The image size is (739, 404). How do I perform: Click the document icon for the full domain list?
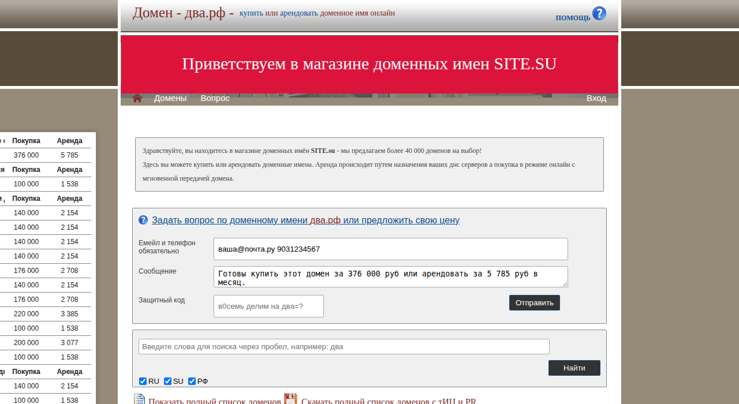[x=139, y=399]
